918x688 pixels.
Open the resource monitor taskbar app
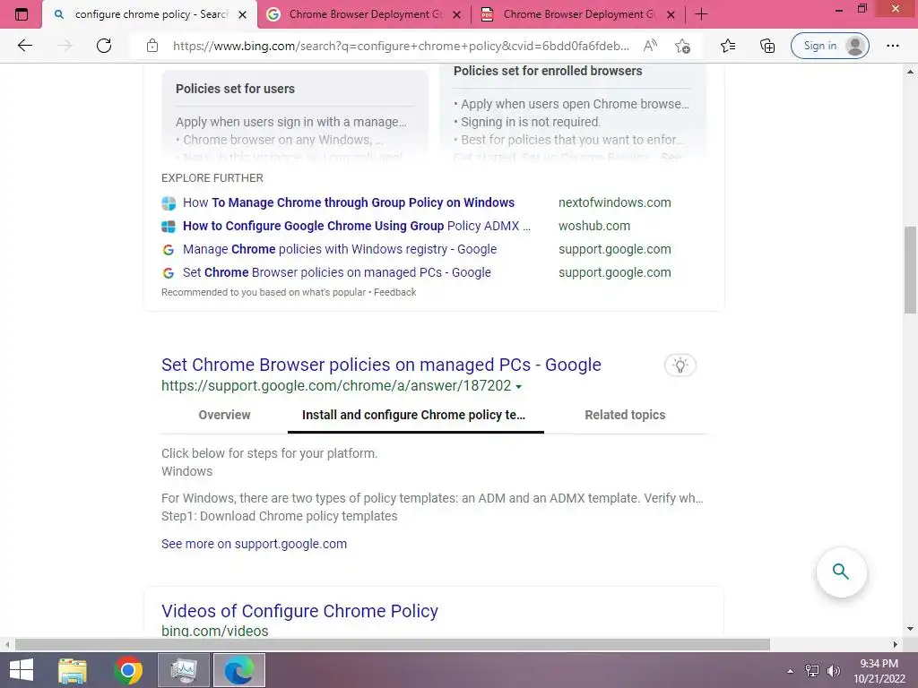click(183, 670)
